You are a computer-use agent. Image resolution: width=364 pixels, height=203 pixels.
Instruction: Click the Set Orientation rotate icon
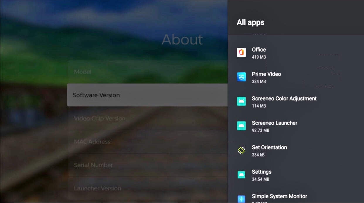(241, 151)
